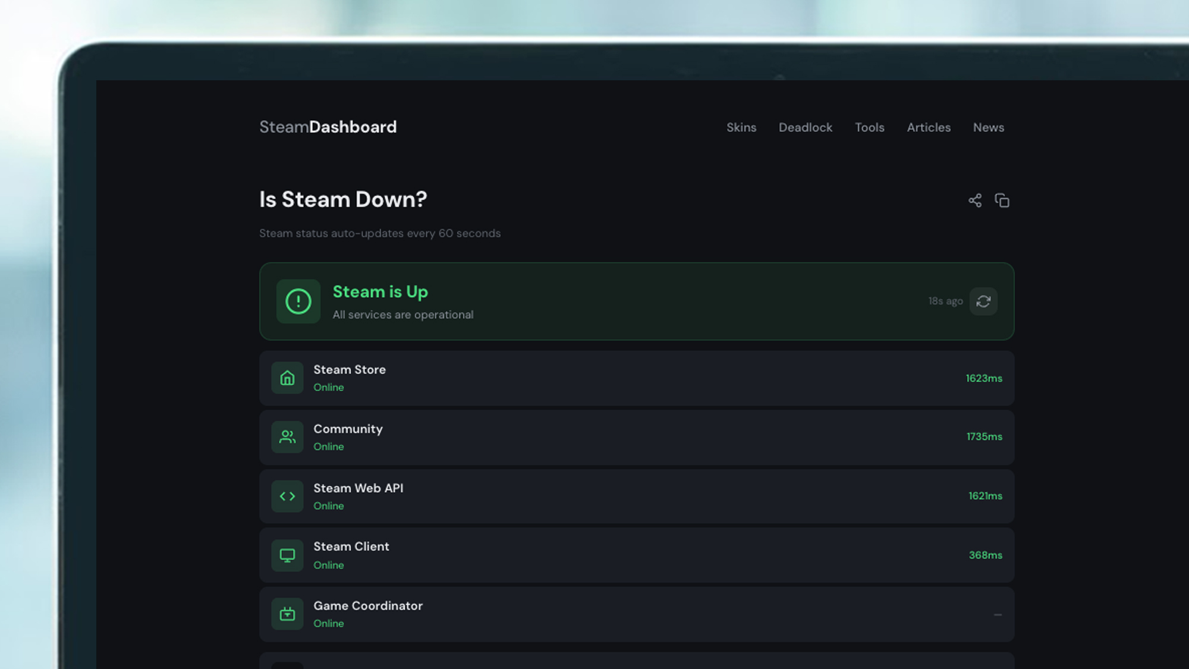Screen dimensions: 1189x669
Task: Click the Steam Client label
Action: 351,546
